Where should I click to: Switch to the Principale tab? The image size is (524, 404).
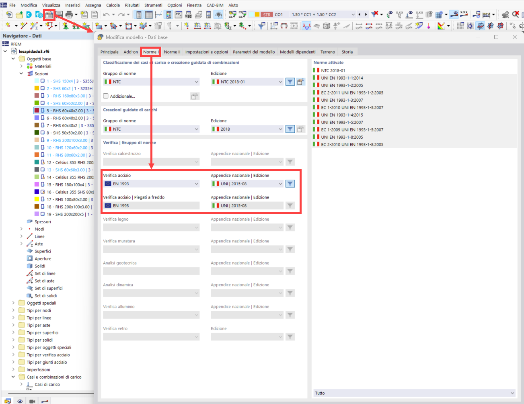(109, 52)
